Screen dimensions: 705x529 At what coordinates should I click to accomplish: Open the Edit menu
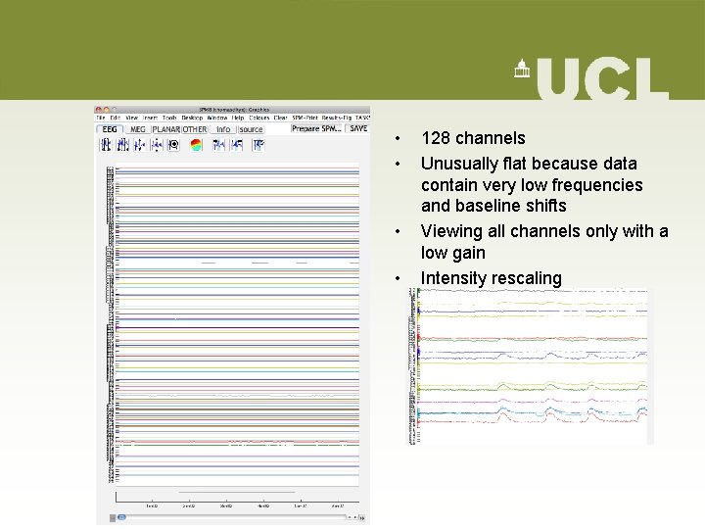click(x=116, y=118)
